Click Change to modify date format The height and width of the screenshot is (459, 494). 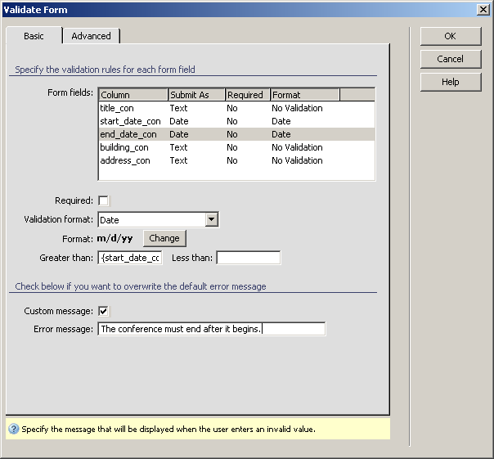click(x=164, y=238)
